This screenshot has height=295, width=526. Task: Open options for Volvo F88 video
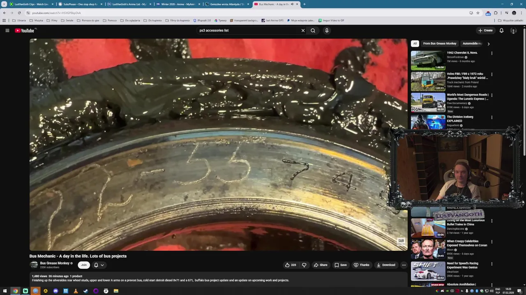[x=491, y=75]
